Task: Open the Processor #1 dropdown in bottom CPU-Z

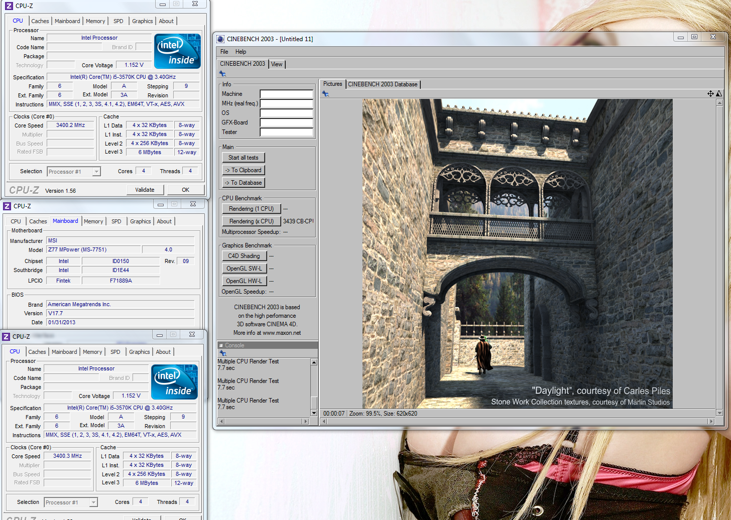Action: [93, 502]
